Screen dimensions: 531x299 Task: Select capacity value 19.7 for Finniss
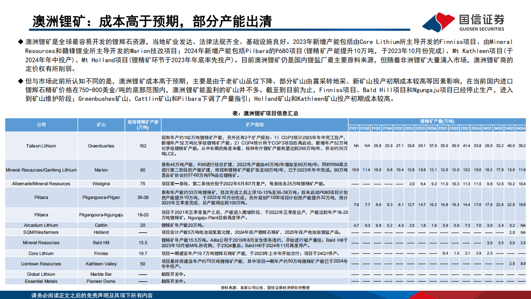[x=143, y=253]
